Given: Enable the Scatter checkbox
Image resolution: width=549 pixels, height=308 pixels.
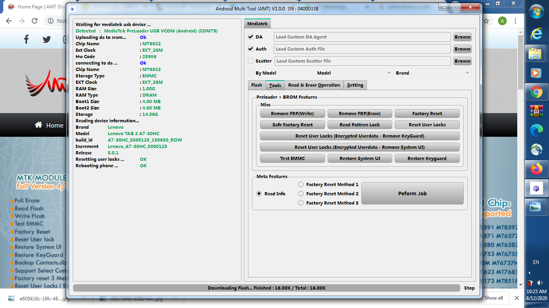Looking at the screenshot, I should [x=251, y=61].
